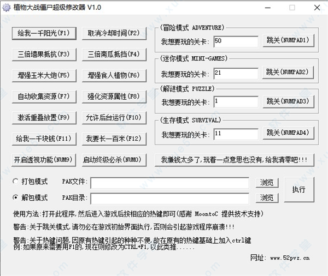Click the (迷你模式 MINI-GAMES) group label
Viewport: 328px width, 276px height.
point(194,58)
